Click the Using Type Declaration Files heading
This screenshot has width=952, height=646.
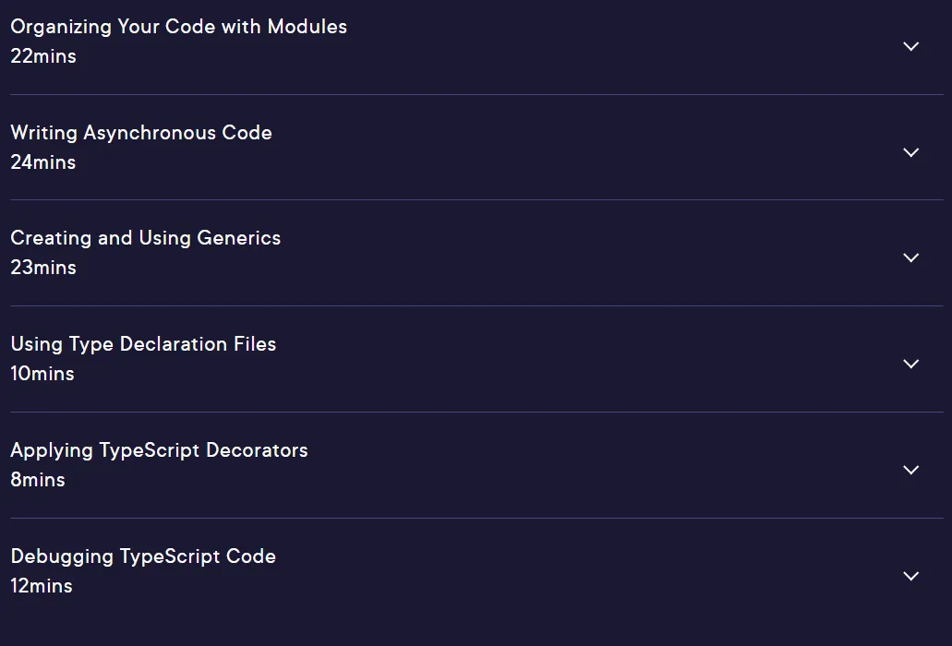(x=143, y=344)
